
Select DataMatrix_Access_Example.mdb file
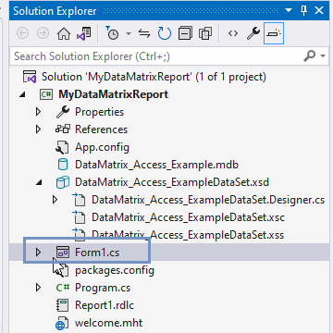point(156,165)
